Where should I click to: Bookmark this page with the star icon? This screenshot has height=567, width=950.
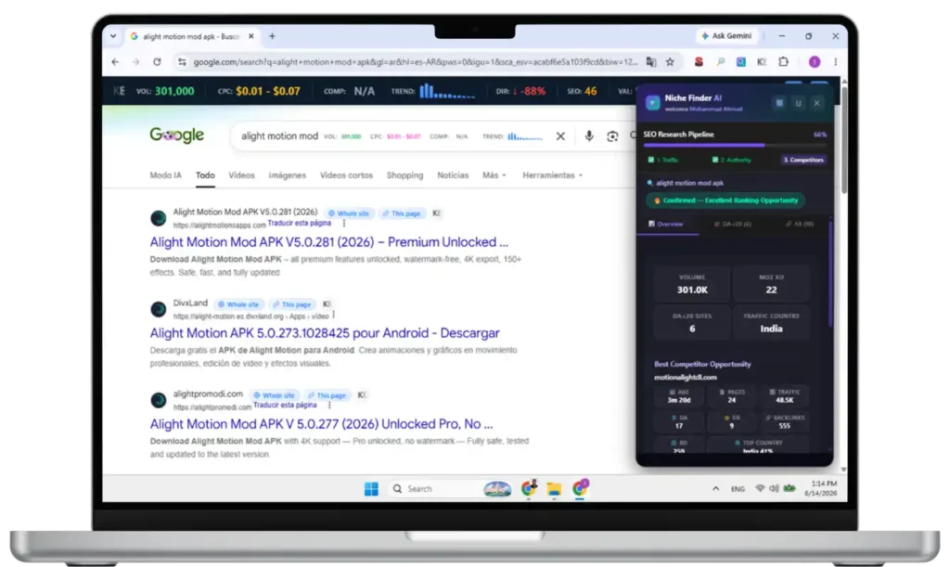coord(670,62)
